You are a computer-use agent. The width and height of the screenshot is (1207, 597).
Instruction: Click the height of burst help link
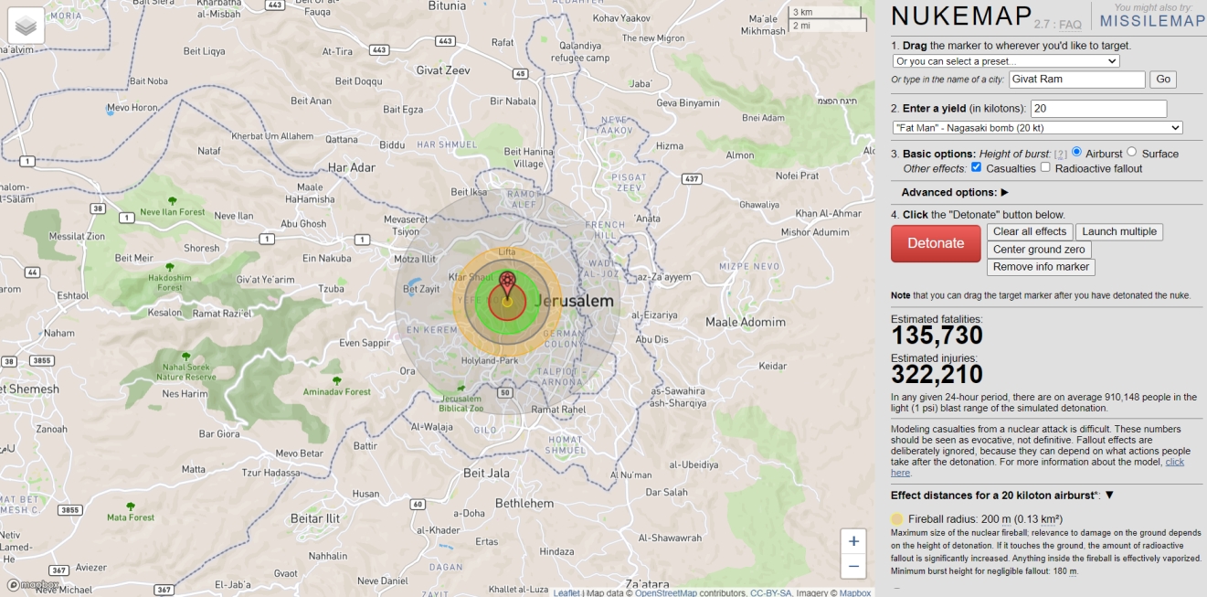click(x=1061, y=154)
